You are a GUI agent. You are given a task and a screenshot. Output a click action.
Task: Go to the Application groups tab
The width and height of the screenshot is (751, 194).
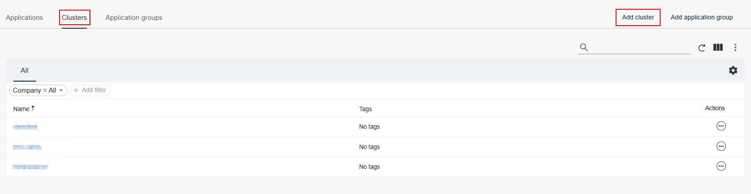pos(134,18)
